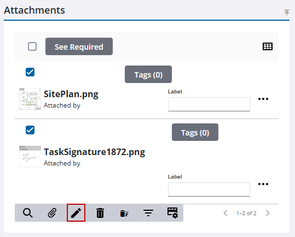This screenshot has width=295, height=237.
Task: Click the Label field for SitePlan.png
Action: 209,104
